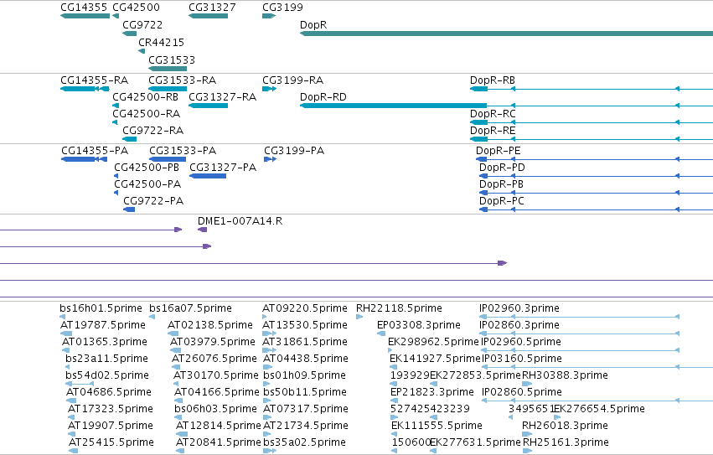Screen dimensions: 713x455
Task: Click the IP03160.5prime EST
Action: coord(597,367)
